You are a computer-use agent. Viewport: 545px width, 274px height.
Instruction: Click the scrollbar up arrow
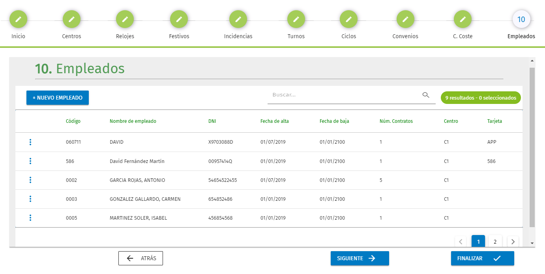tap(532, 61)
